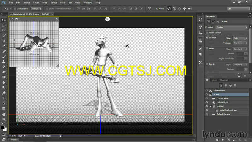
Task: Open the Texture Not Available dropdown
Action: pos(240,43)
